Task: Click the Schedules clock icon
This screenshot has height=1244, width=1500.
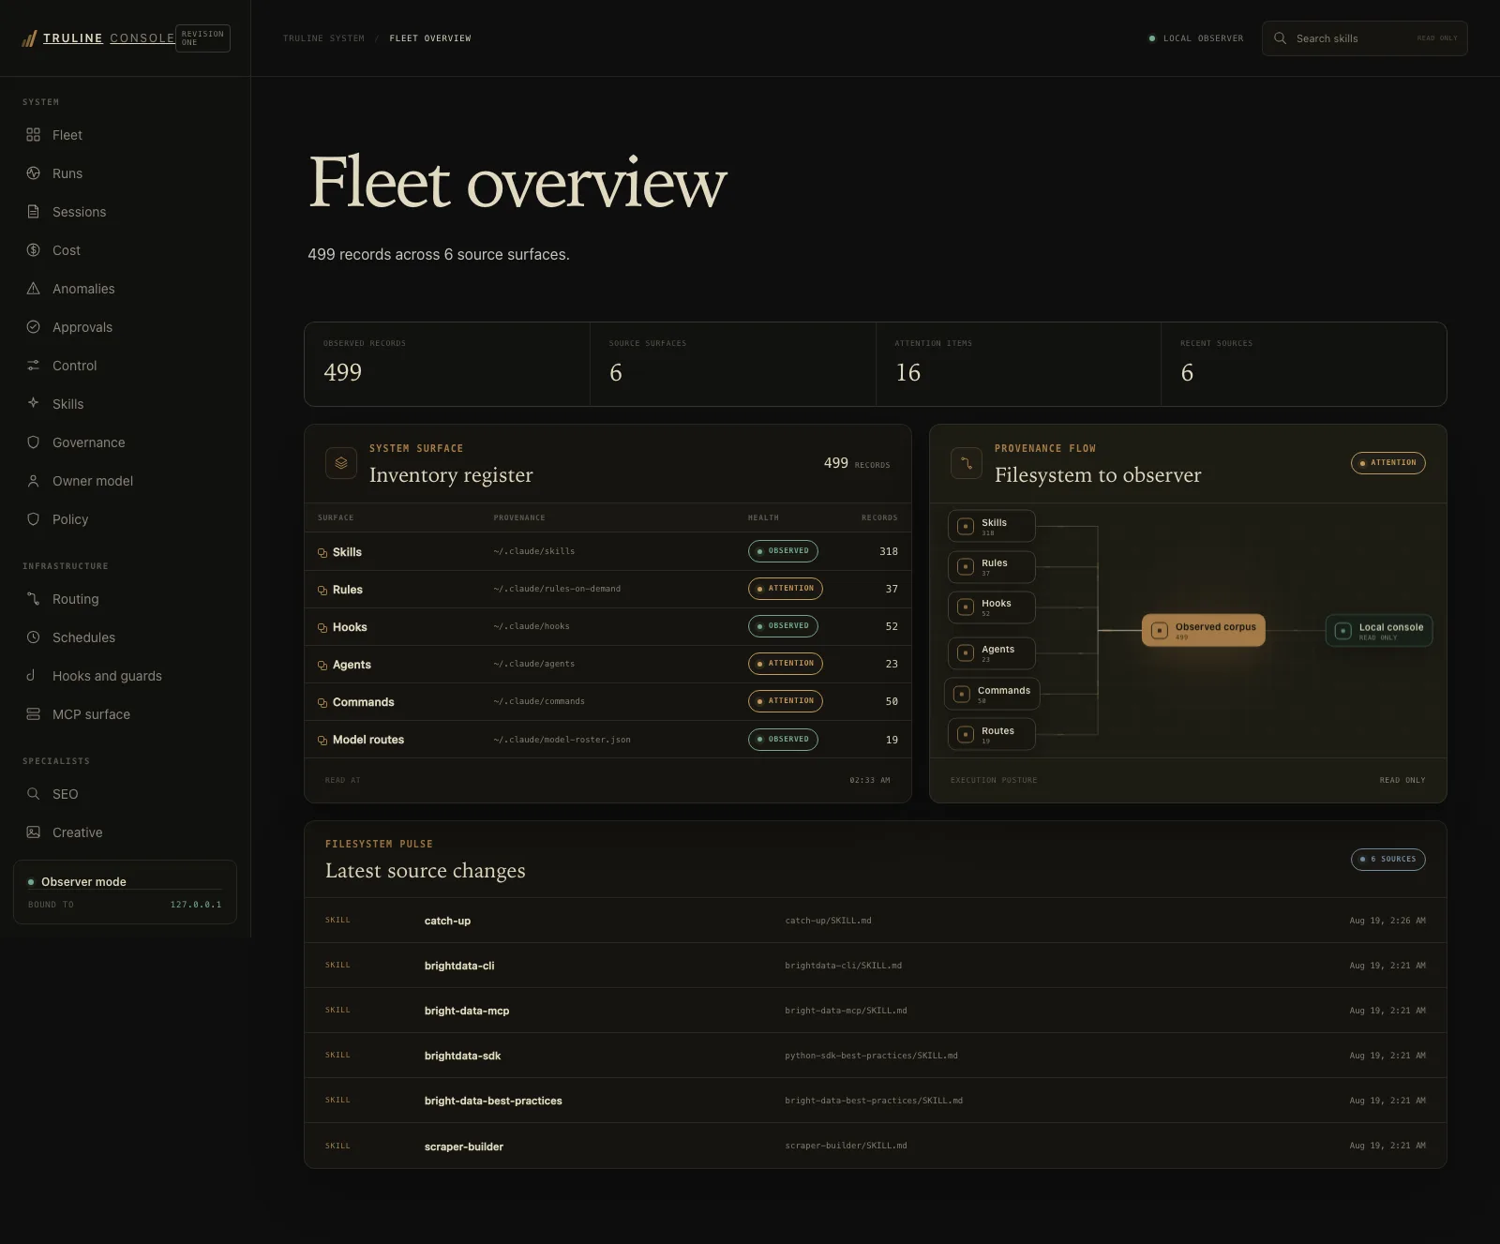Action: click(34, 637)
